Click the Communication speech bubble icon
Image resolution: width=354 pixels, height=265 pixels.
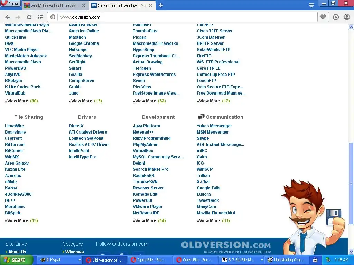[201, 117]
